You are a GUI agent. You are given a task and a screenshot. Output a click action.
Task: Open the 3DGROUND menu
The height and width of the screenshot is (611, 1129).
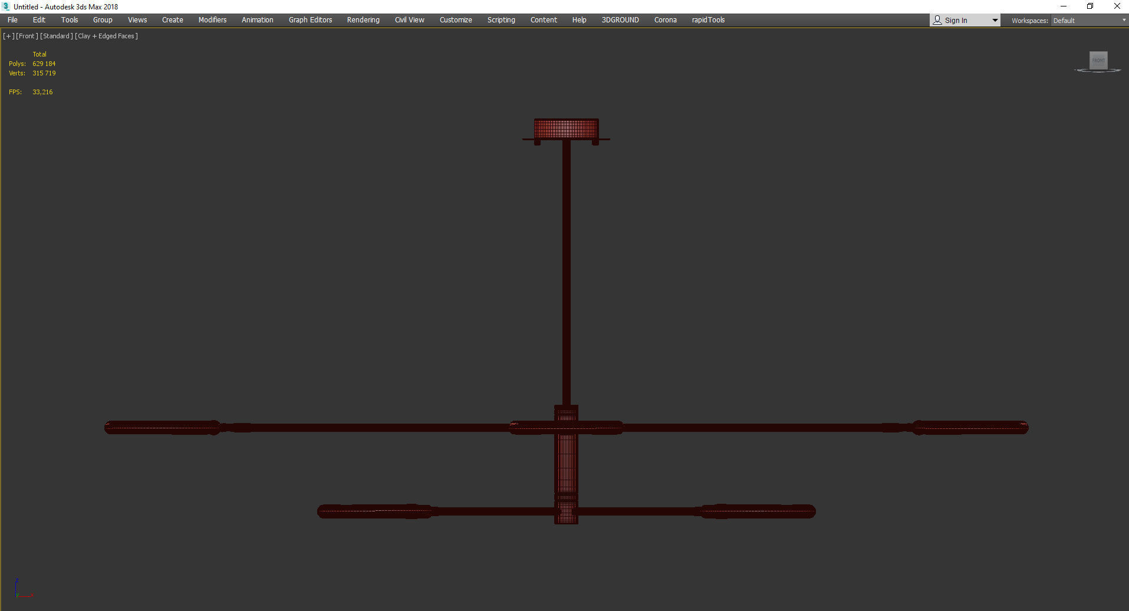click(620, 20)
